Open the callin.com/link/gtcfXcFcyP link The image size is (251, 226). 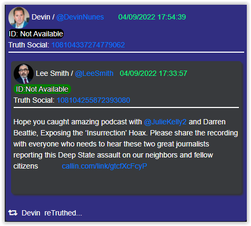[104, 166]
